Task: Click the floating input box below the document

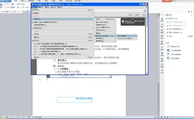Action: 75,100
